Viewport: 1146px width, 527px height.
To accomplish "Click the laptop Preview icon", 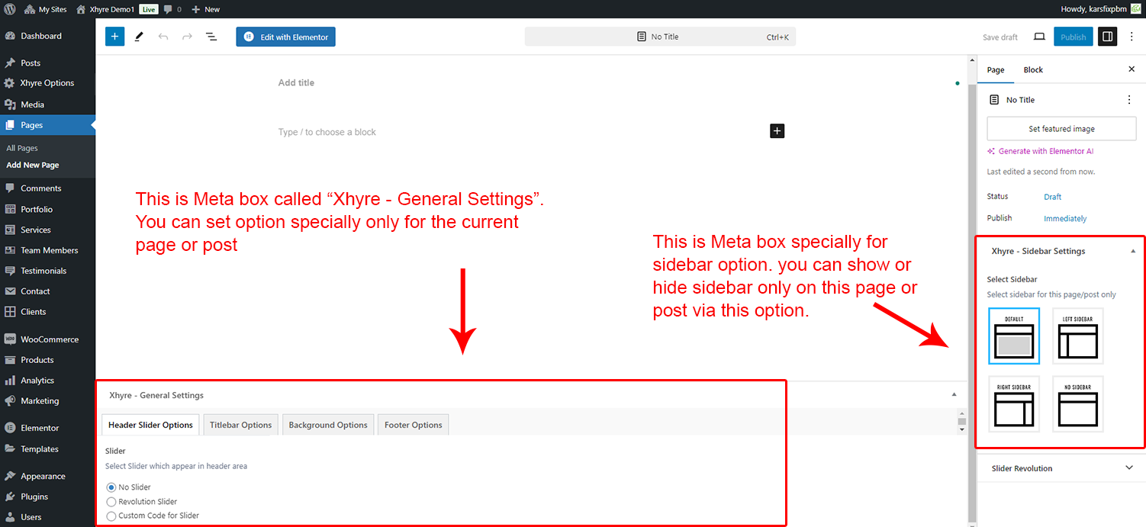I will (x=1038, y=37).
